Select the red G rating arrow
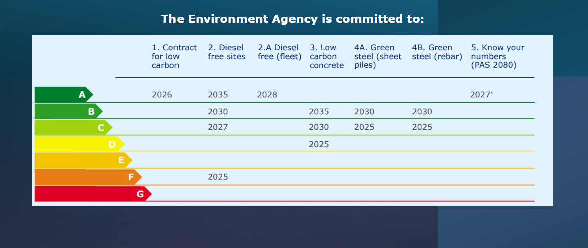This screenshot has height=248, width=588. pos(93,194)
